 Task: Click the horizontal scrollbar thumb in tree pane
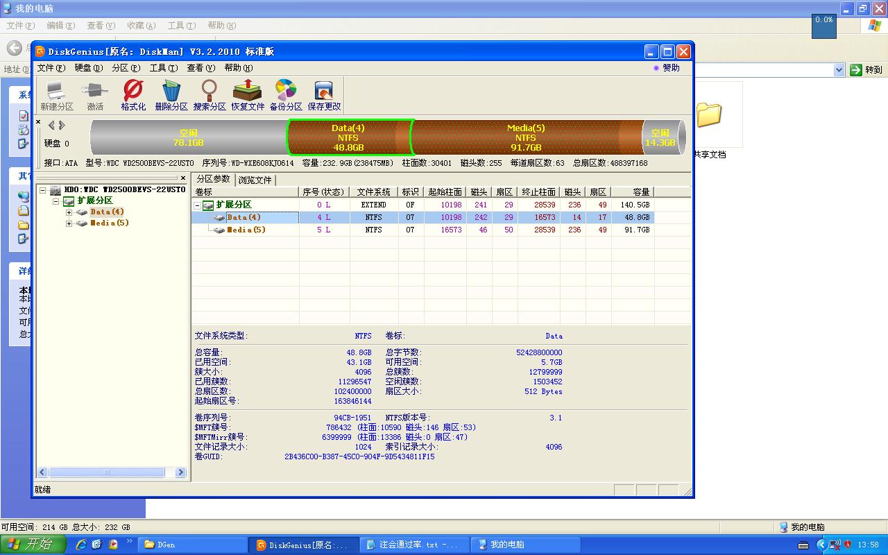coord(107,472)
